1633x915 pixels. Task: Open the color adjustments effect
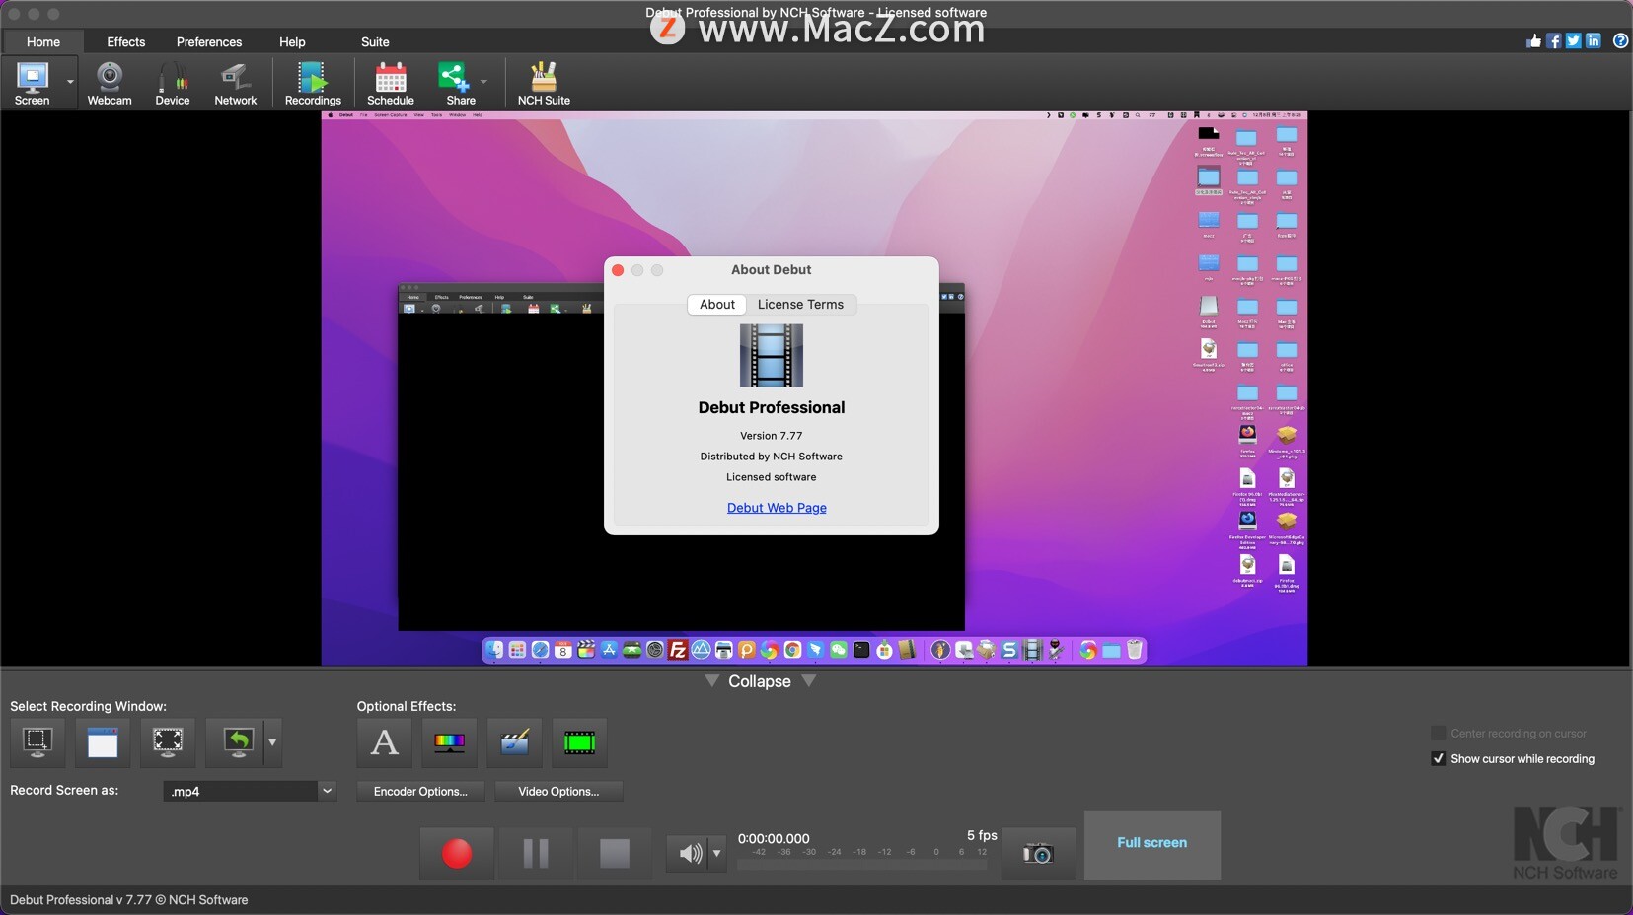click(x=449, y=741)
